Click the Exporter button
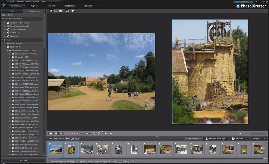269x164 pixels. [x=238, y=139]
